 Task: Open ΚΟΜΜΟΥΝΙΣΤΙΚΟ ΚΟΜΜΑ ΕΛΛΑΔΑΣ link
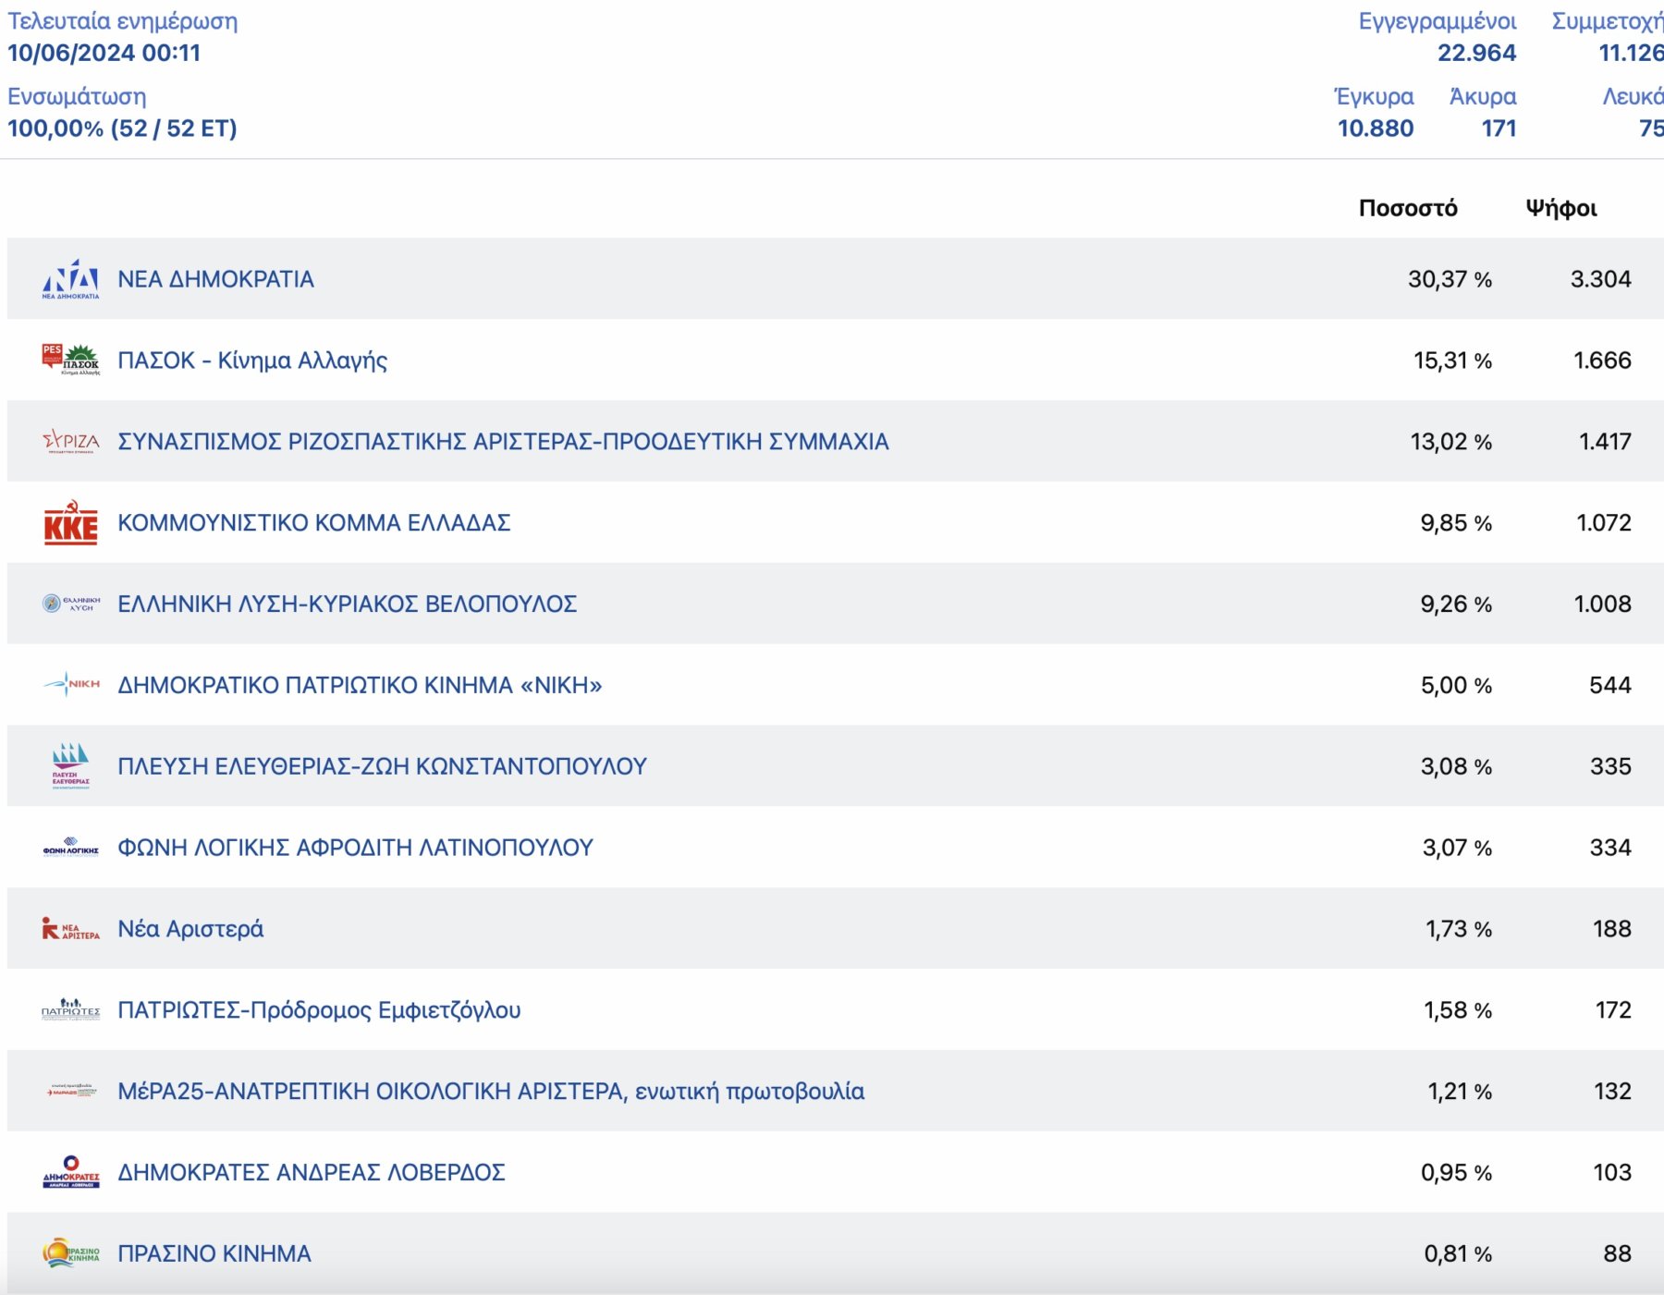point(314,523)
